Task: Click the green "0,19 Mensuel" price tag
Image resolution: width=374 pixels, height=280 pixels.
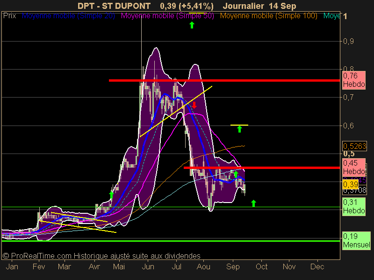Action: [x=356, y=240]
